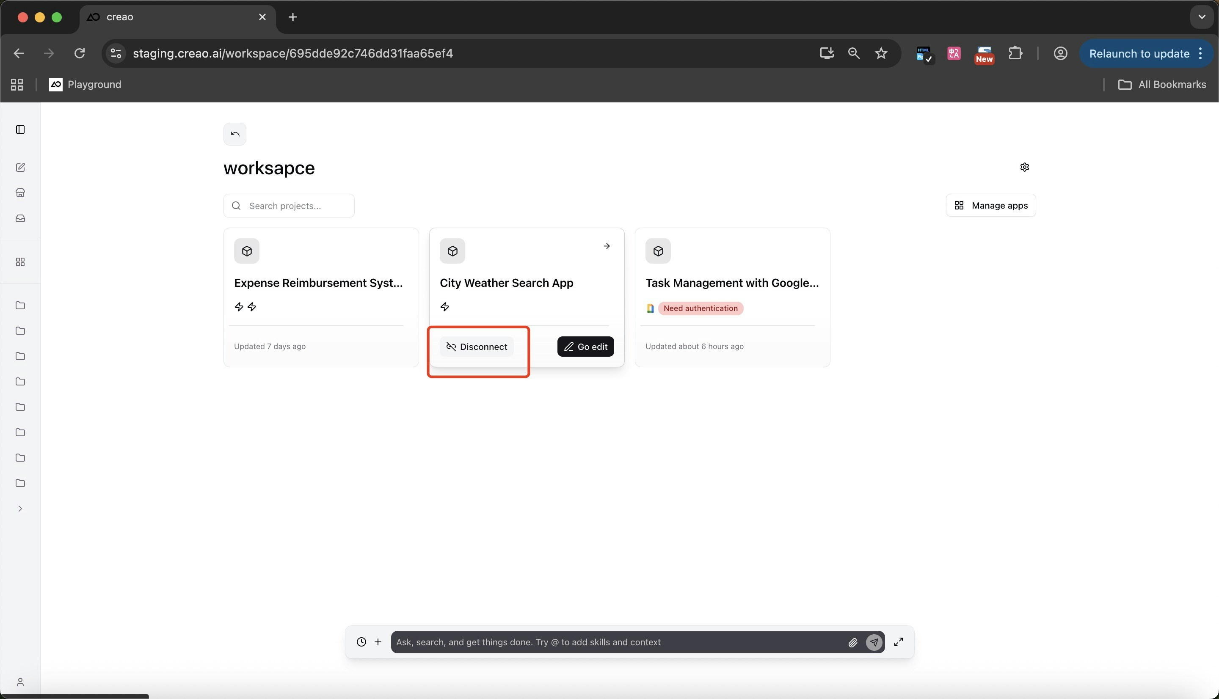The width and height of the screenshot is (1219, 699).
Task: Open the inbox icon in sidebar
Action: pyautogui.click(x=20, y=218)
